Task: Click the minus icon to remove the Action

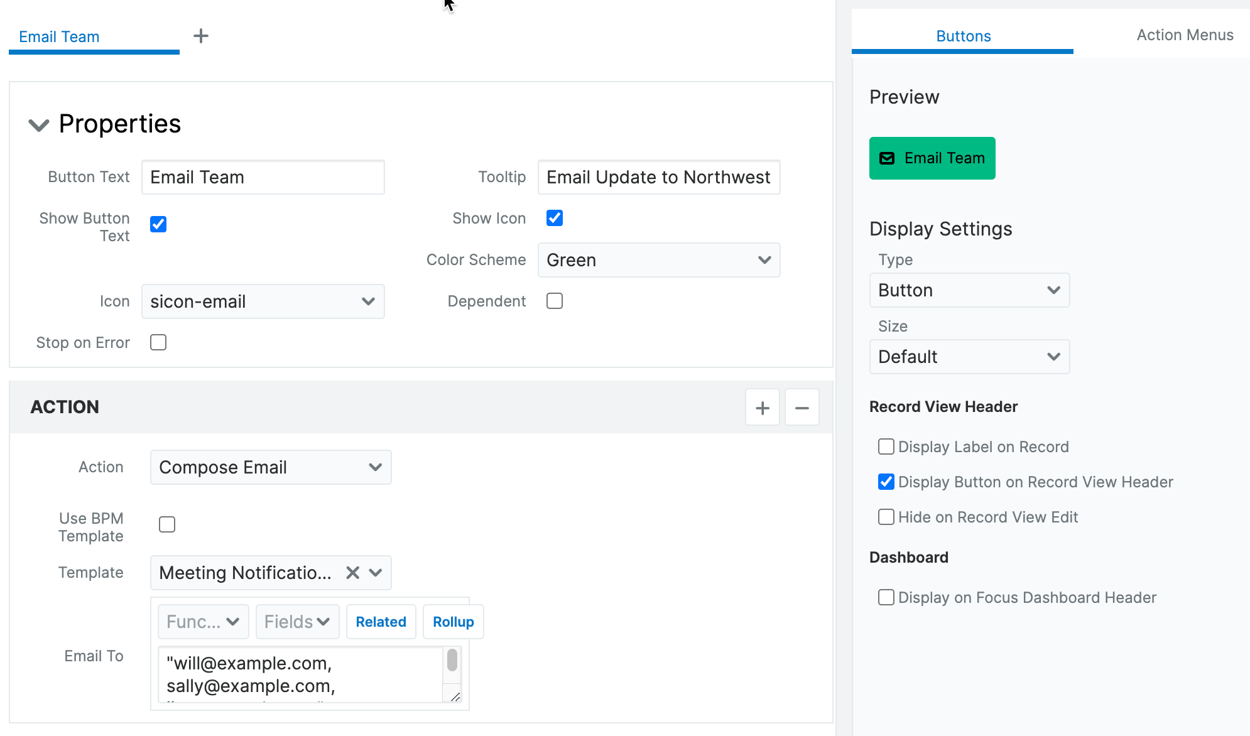Action: (802, 407)
